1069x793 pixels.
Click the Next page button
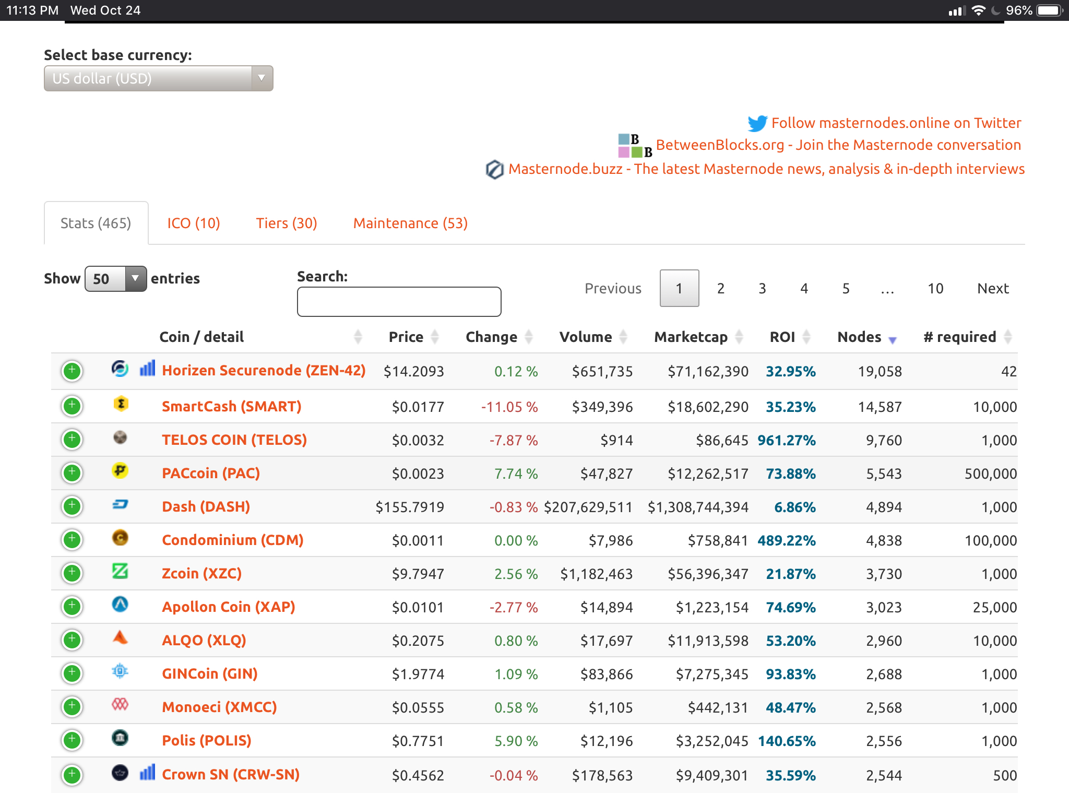[993, 289]
